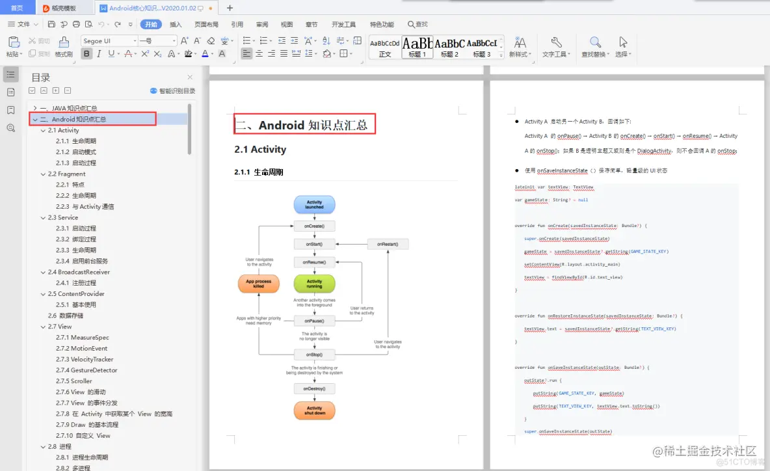The width and height of the screenshot is (770, 471).
Task: Click the superscript formatting icon
Action: pyautogui.click(x=145, y=53)
